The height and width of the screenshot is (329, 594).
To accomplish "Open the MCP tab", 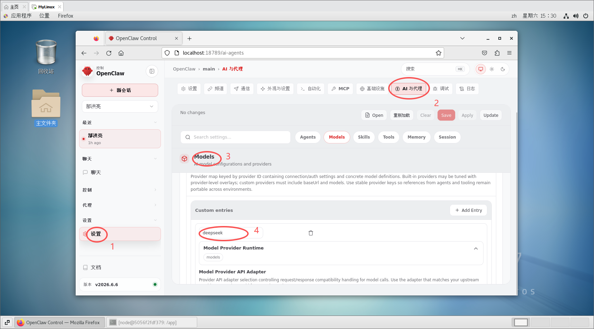I will 340,89.
